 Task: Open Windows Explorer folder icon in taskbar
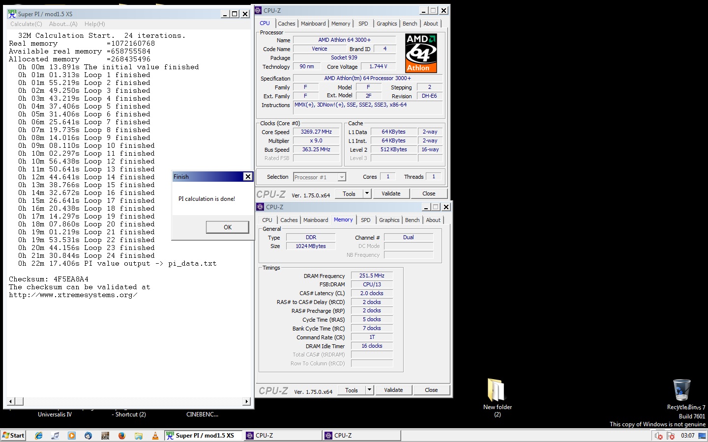pyautogui.click(x=139, y=435)
